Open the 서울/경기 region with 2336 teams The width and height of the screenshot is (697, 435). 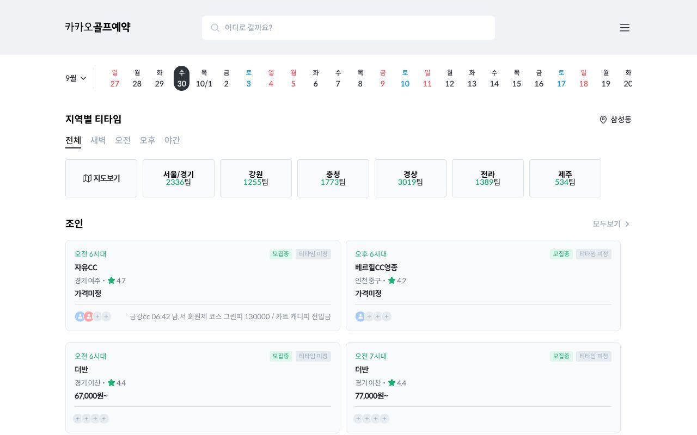pos(179,178)
